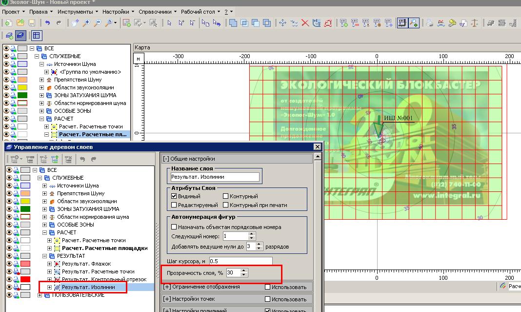521x312 pixels.
Task: Click the undo arrow in main toolbar
Action: point(47,23)
